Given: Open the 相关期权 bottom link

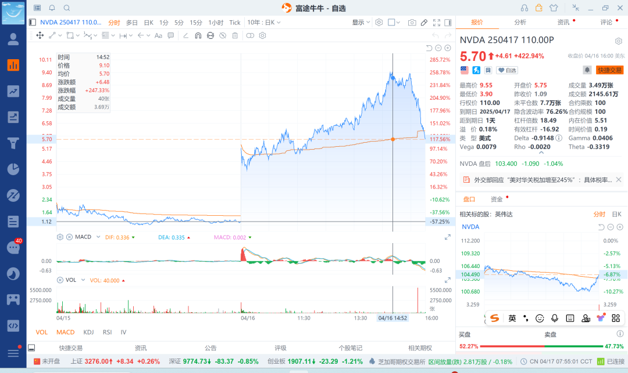Looking at the screenshot, I should [x=420, y=348].
